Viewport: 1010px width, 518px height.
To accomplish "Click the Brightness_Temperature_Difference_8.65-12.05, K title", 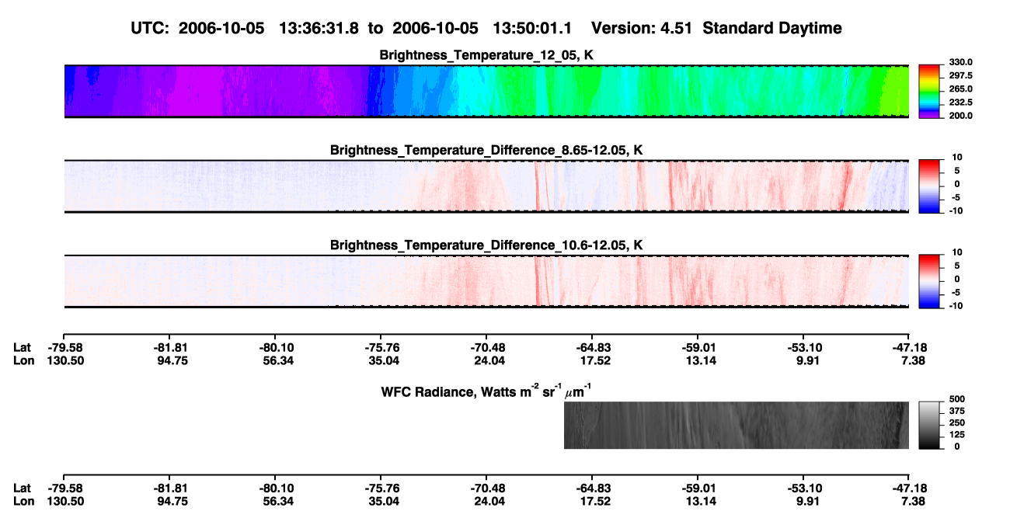I will click(486, 150).
